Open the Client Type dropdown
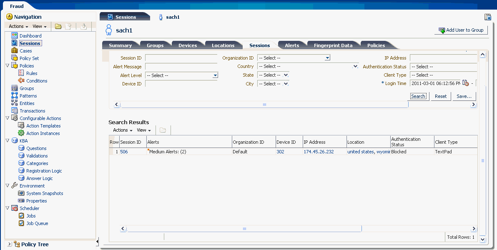Viewport: 497px width, 250px height. click(443, 75)
